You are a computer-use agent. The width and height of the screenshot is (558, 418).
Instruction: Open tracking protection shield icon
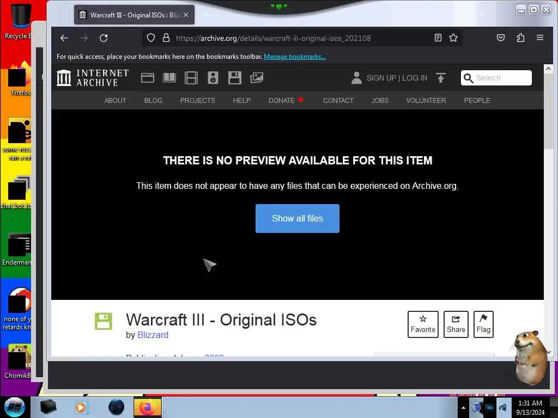(151, 38)
